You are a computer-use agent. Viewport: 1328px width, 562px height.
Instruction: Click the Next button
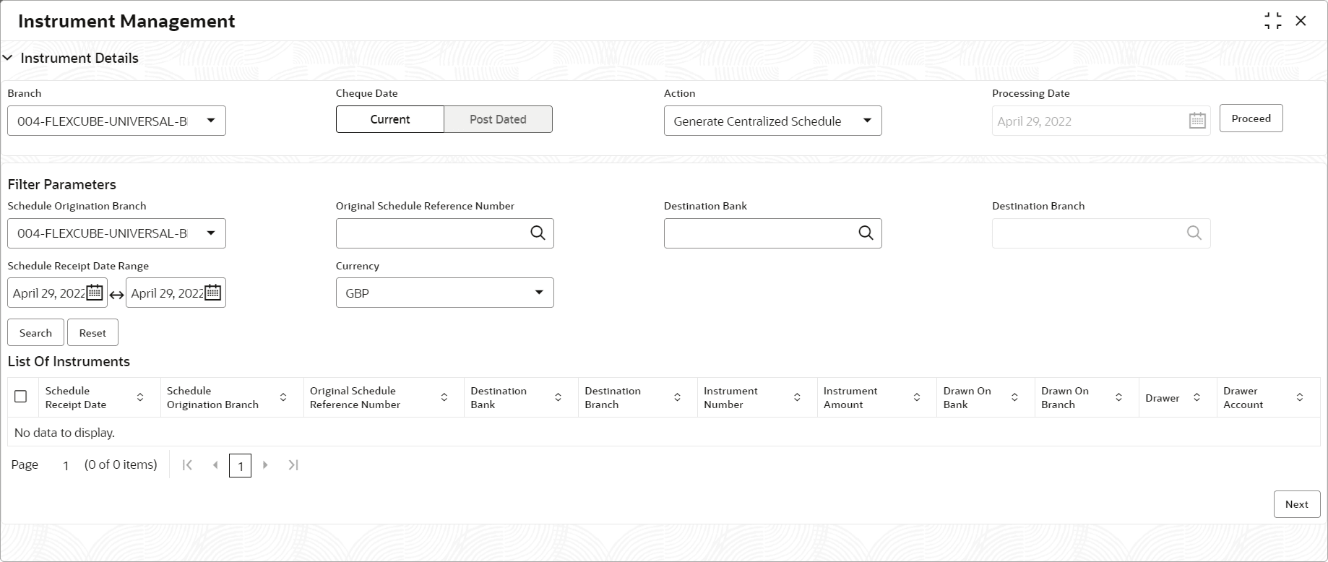tap(1296, 504)
